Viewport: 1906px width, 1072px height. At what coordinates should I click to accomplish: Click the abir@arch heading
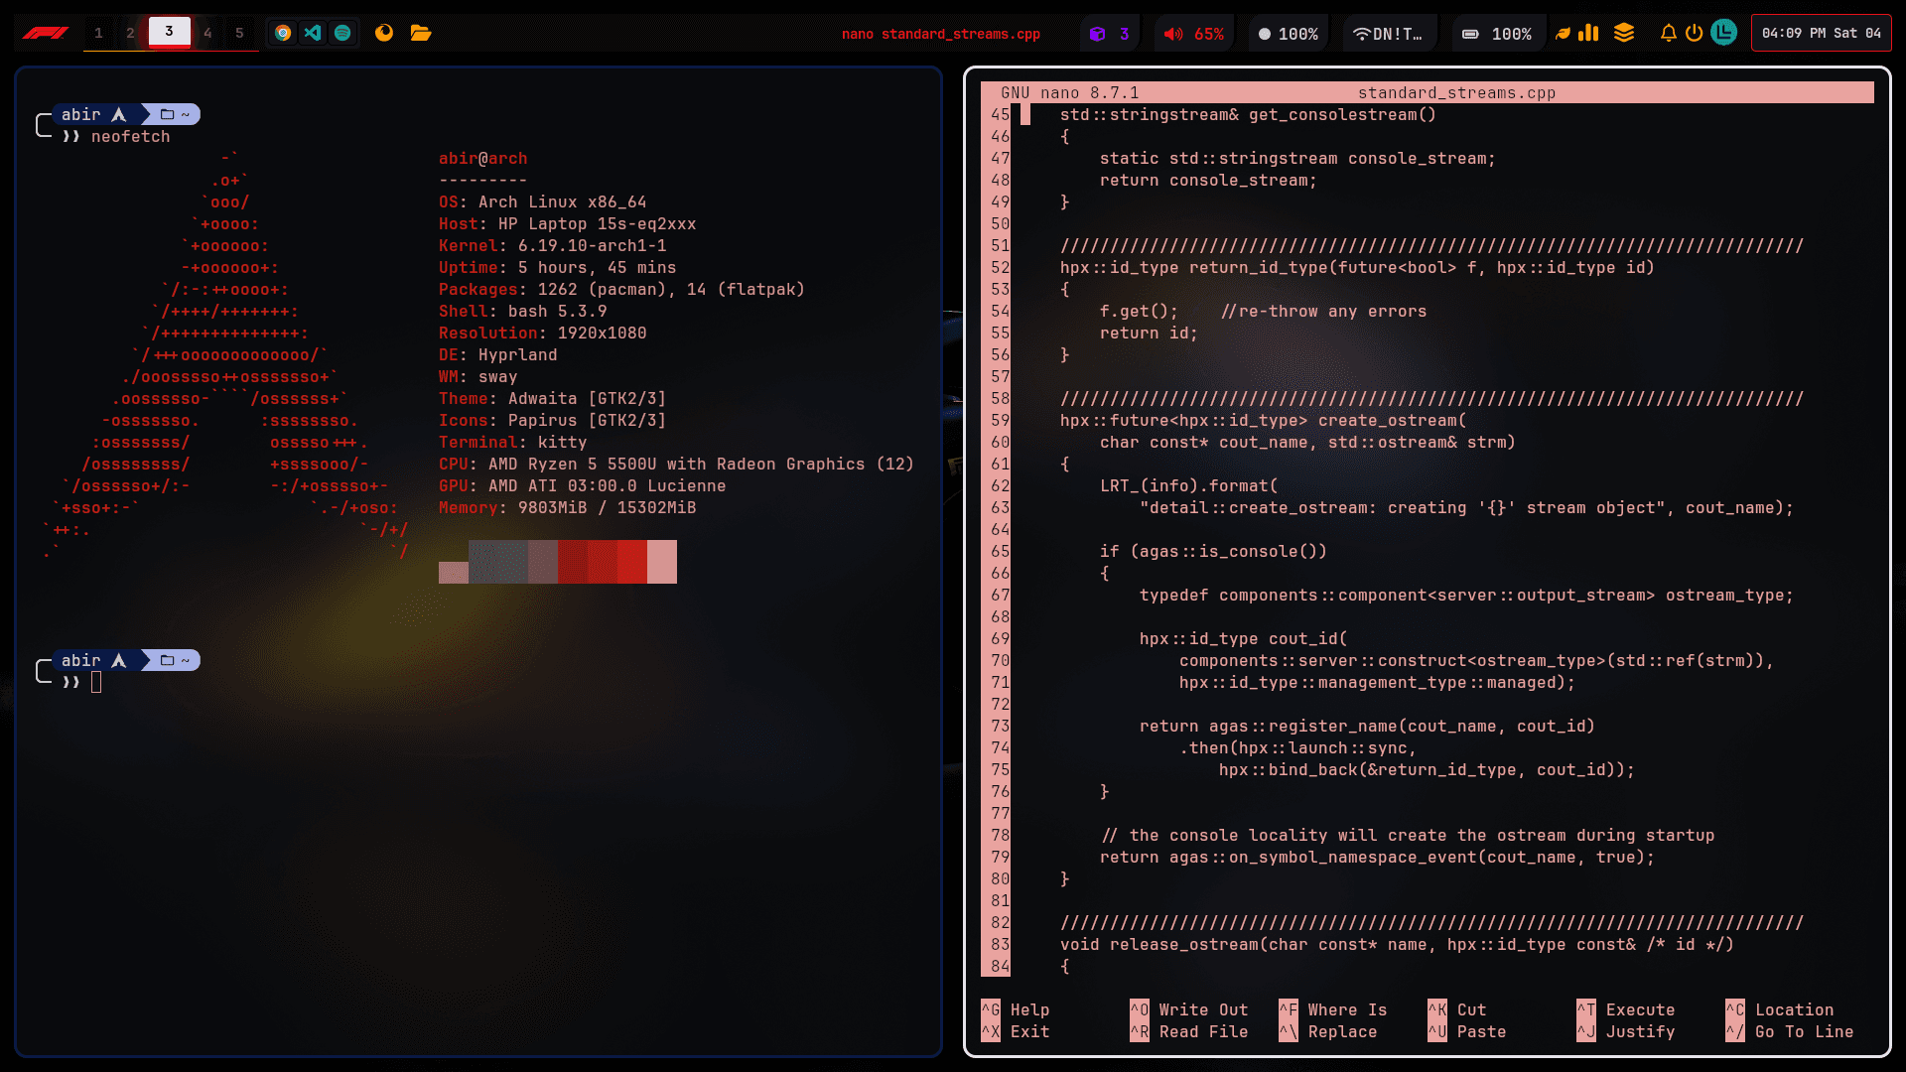[483, 158]
